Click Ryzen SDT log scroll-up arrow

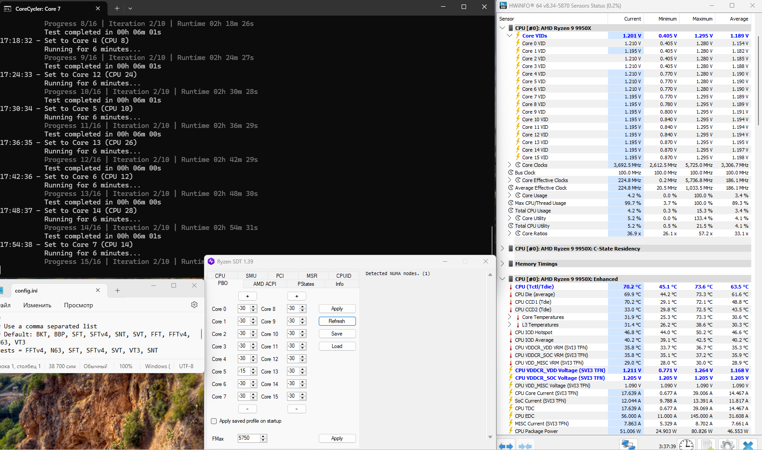[490, 274]
